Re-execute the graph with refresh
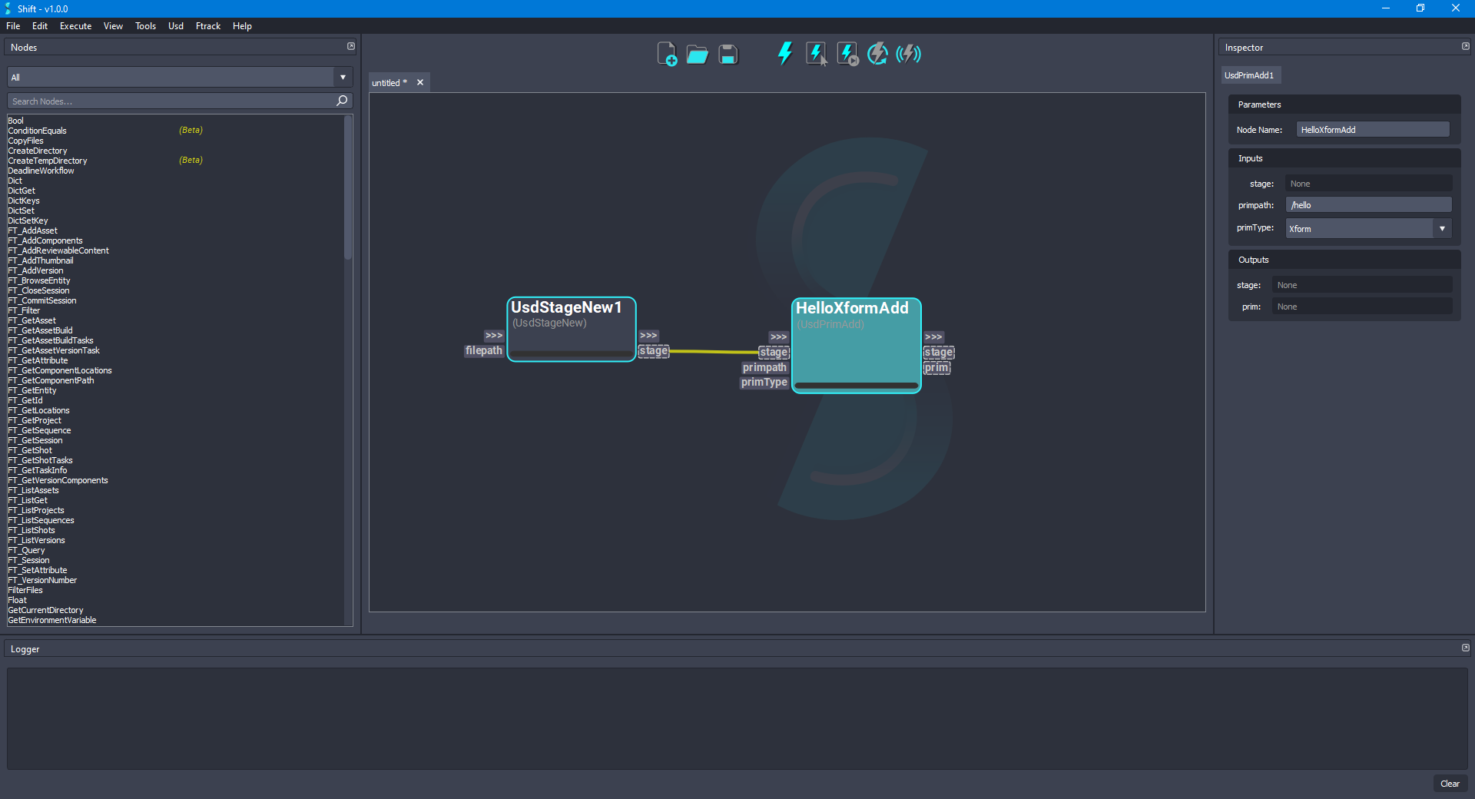The image size is (1475, 799). coord(877,54)
